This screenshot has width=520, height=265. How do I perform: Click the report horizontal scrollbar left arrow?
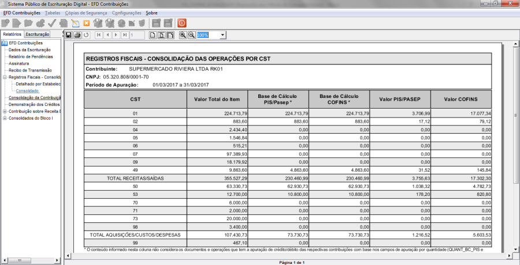click(x=68, y=256)
